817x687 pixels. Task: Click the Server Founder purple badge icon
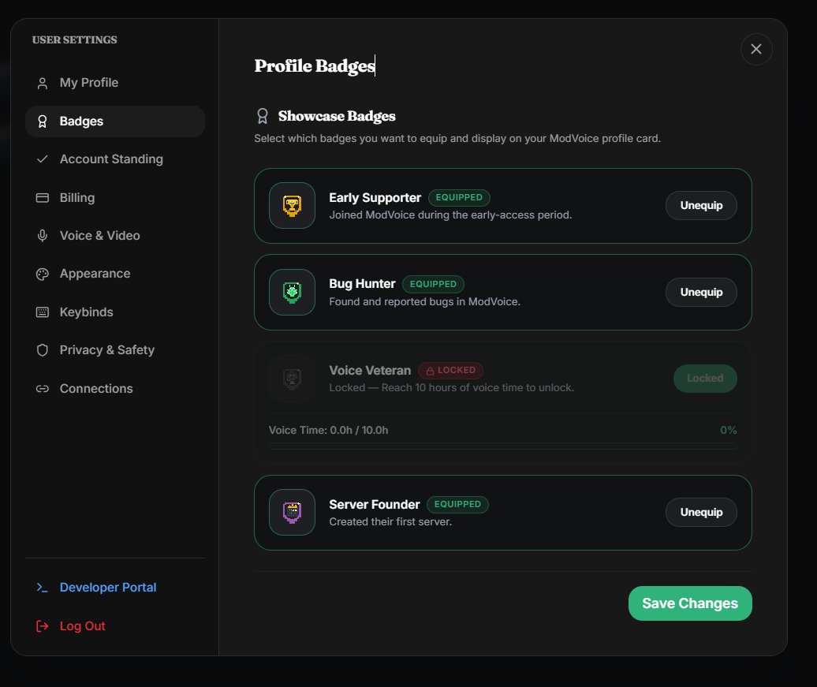click(293, 513)
